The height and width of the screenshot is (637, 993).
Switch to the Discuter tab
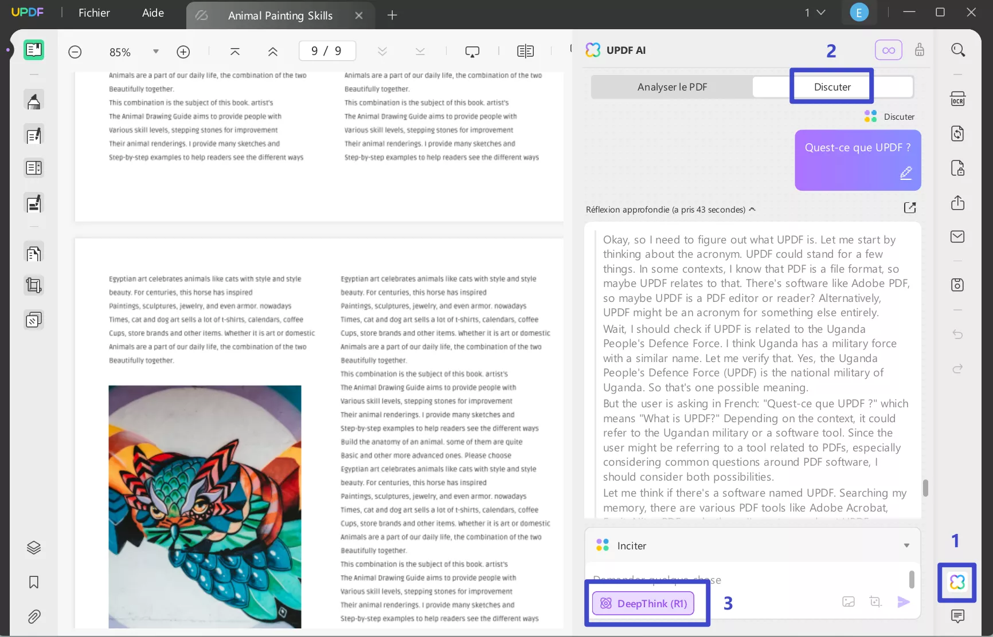(x=832, y=86)
